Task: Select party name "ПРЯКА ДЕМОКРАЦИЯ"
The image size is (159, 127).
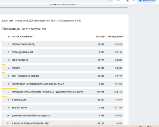Action: tap(22, 52)
